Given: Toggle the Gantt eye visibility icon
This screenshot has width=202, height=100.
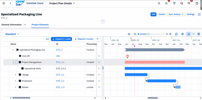Looking at the screenshot, I should click(x=129, y=34).
